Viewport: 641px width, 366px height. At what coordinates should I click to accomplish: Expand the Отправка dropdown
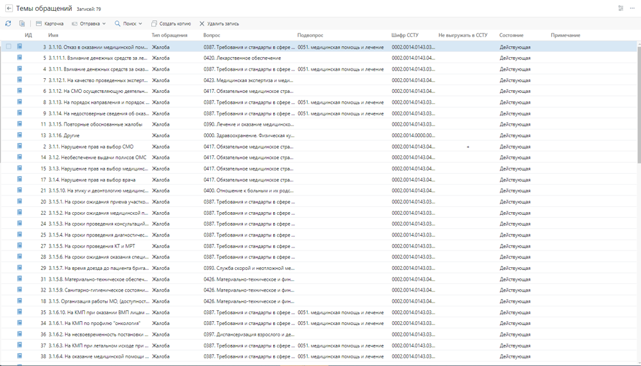point(89,24)
